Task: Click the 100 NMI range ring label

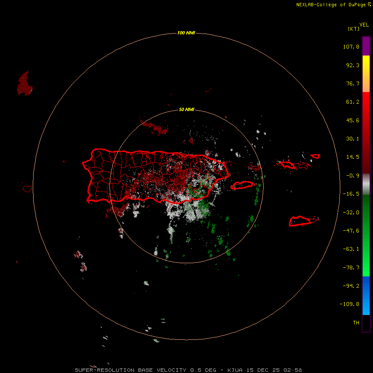Action: tap(186, 33)
